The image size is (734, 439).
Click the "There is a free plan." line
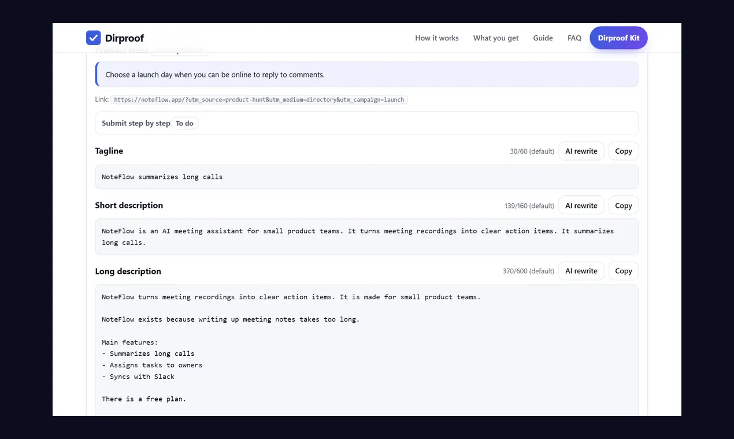144,399
